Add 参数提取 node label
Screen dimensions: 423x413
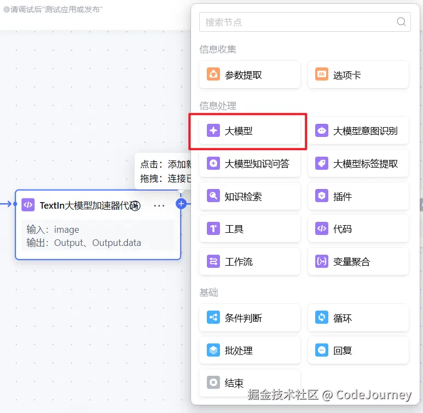[x=243, y=75]
